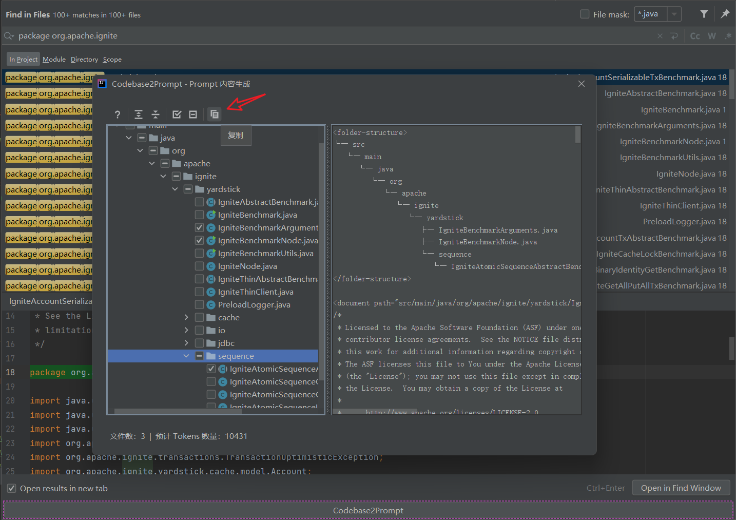Collapse the sequence folder node
The image size is (736, 520).
coord(186,356)
